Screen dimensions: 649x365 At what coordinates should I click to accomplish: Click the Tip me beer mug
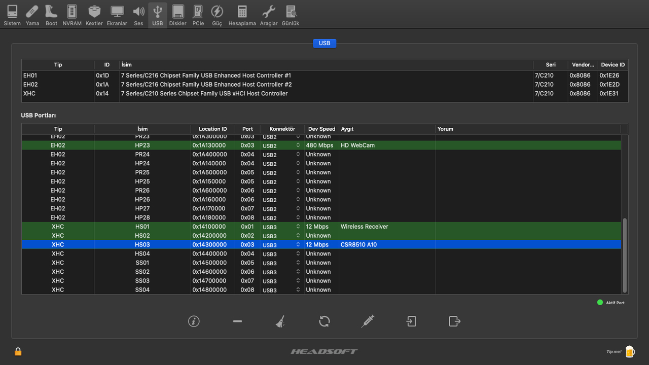[629, 351]
